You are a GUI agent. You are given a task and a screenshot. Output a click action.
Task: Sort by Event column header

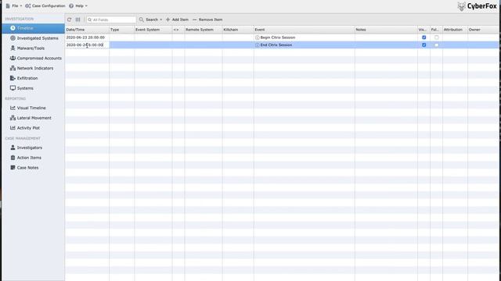tap(305, 30)
